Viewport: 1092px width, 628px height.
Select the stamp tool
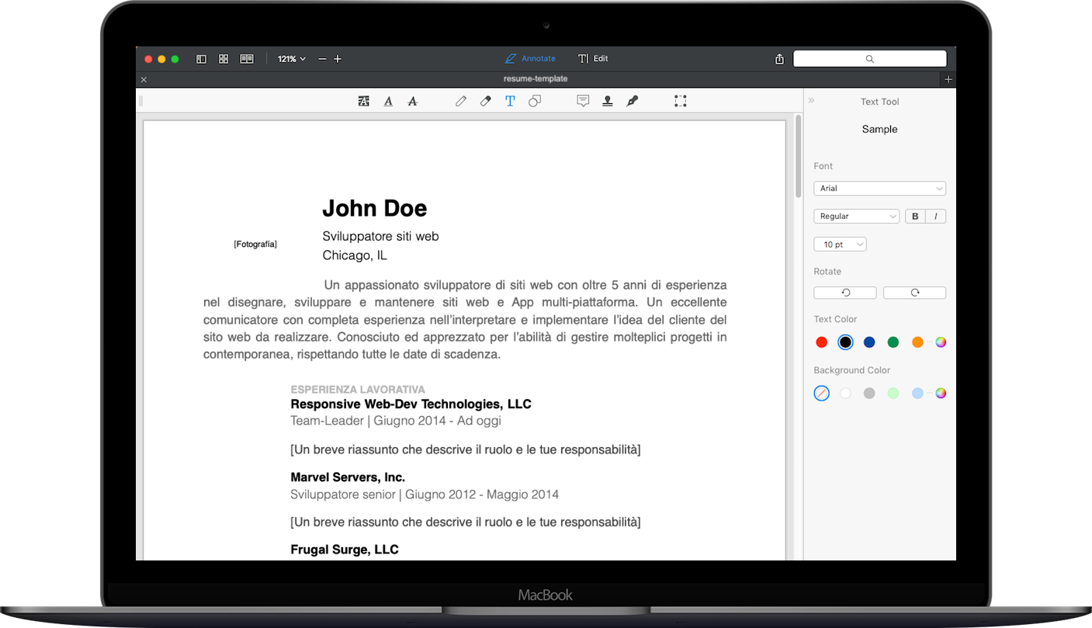(x=608, y=101)
